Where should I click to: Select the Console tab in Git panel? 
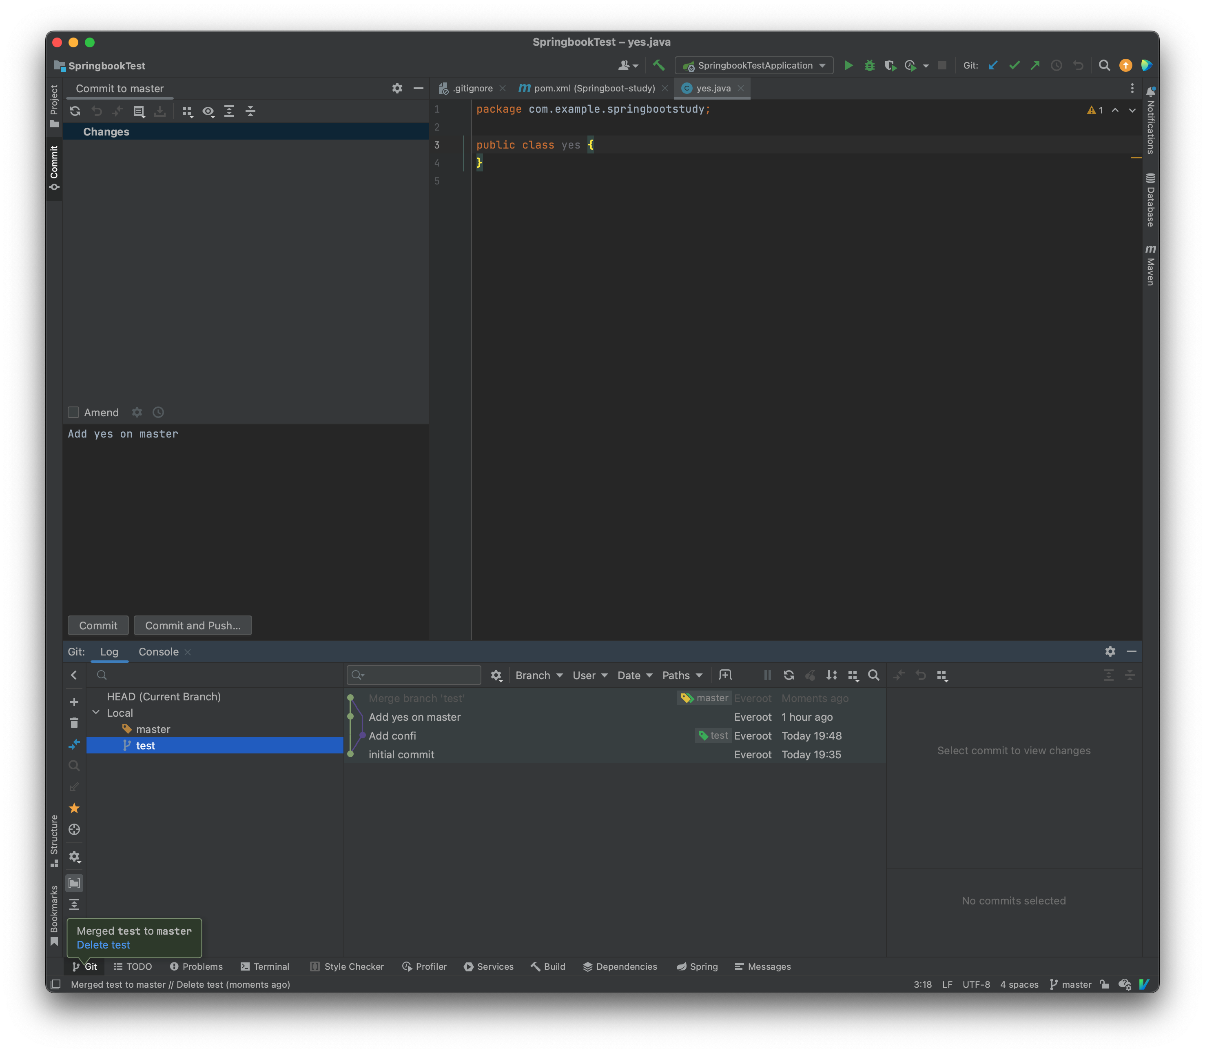tap(158, 652)
